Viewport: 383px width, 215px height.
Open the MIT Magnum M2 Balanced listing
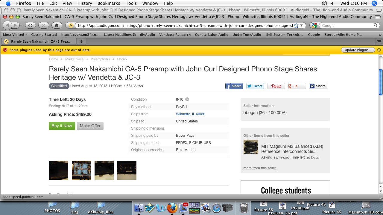coord(292,149)
